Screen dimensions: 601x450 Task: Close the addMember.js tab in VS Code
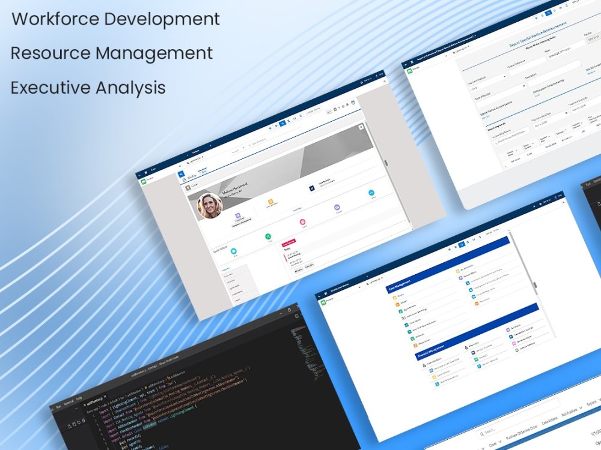tap(105, 397)
